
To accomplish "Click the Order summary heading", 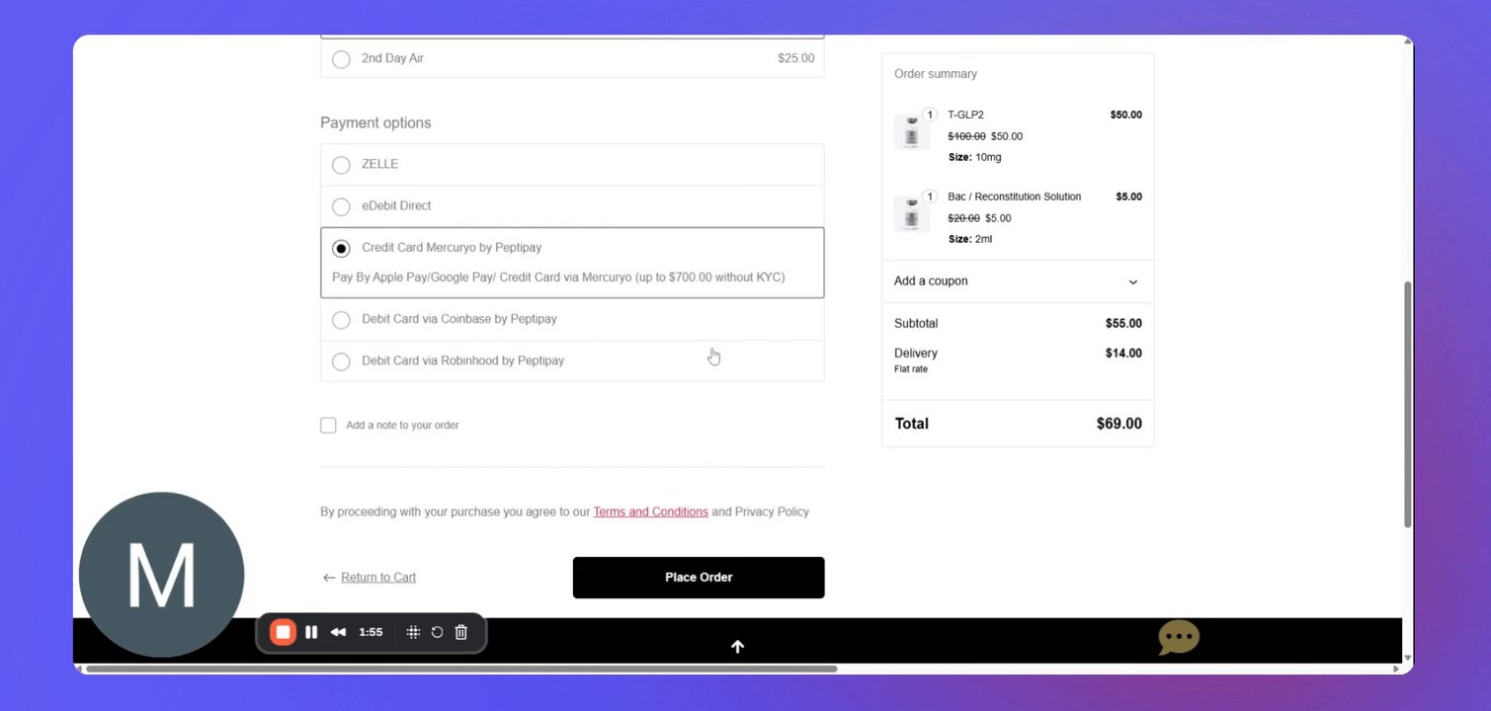I will [935, 74].
